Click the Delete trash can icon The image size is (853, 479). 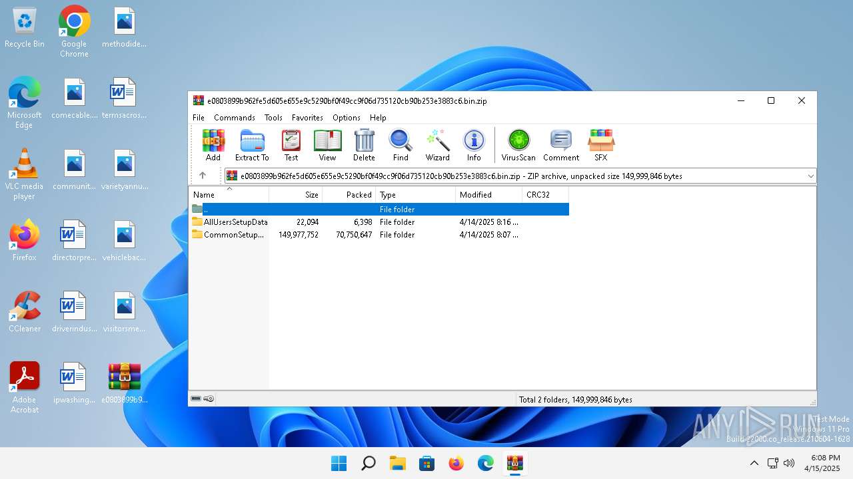364,145
